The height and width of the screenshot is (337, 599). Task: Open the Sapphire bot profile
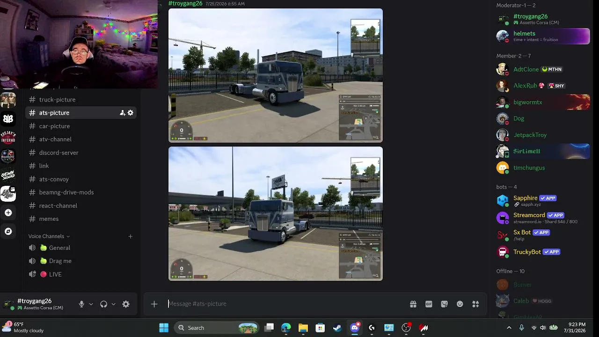543,201
